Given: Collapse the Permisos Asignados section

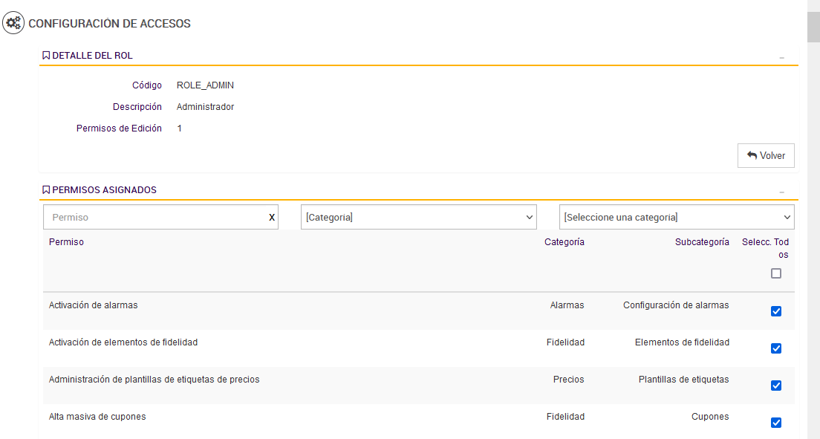Looking at the screenshot, I should [781, 192].
